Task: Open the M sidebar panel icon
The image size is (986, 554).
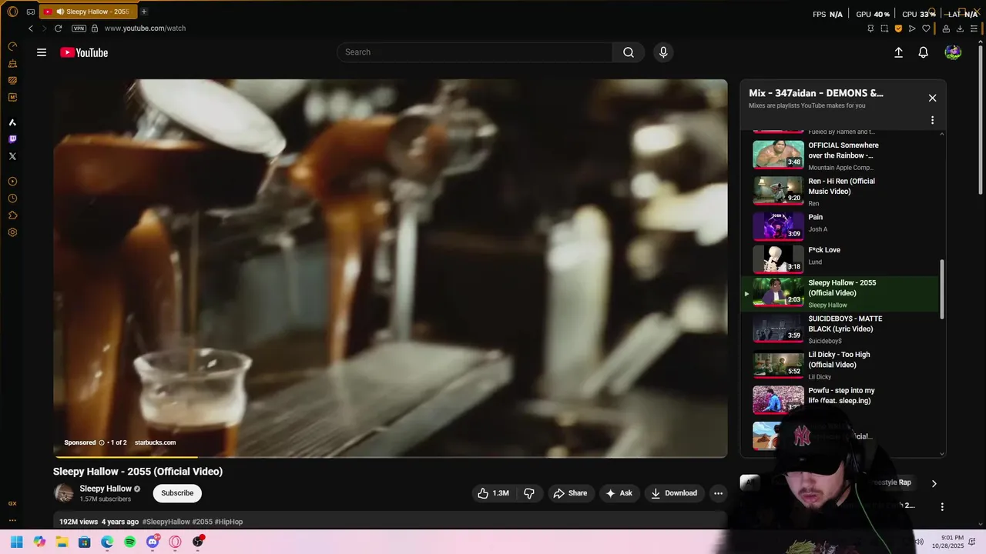Action: (12, 97)
